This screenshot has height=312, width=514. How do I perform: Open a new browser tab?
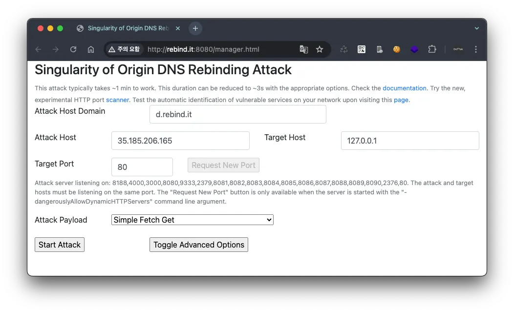(x=195, y=28)
